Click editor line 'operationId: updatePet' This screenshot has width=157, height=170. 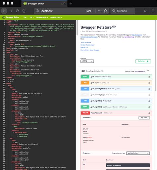(21, 148)
